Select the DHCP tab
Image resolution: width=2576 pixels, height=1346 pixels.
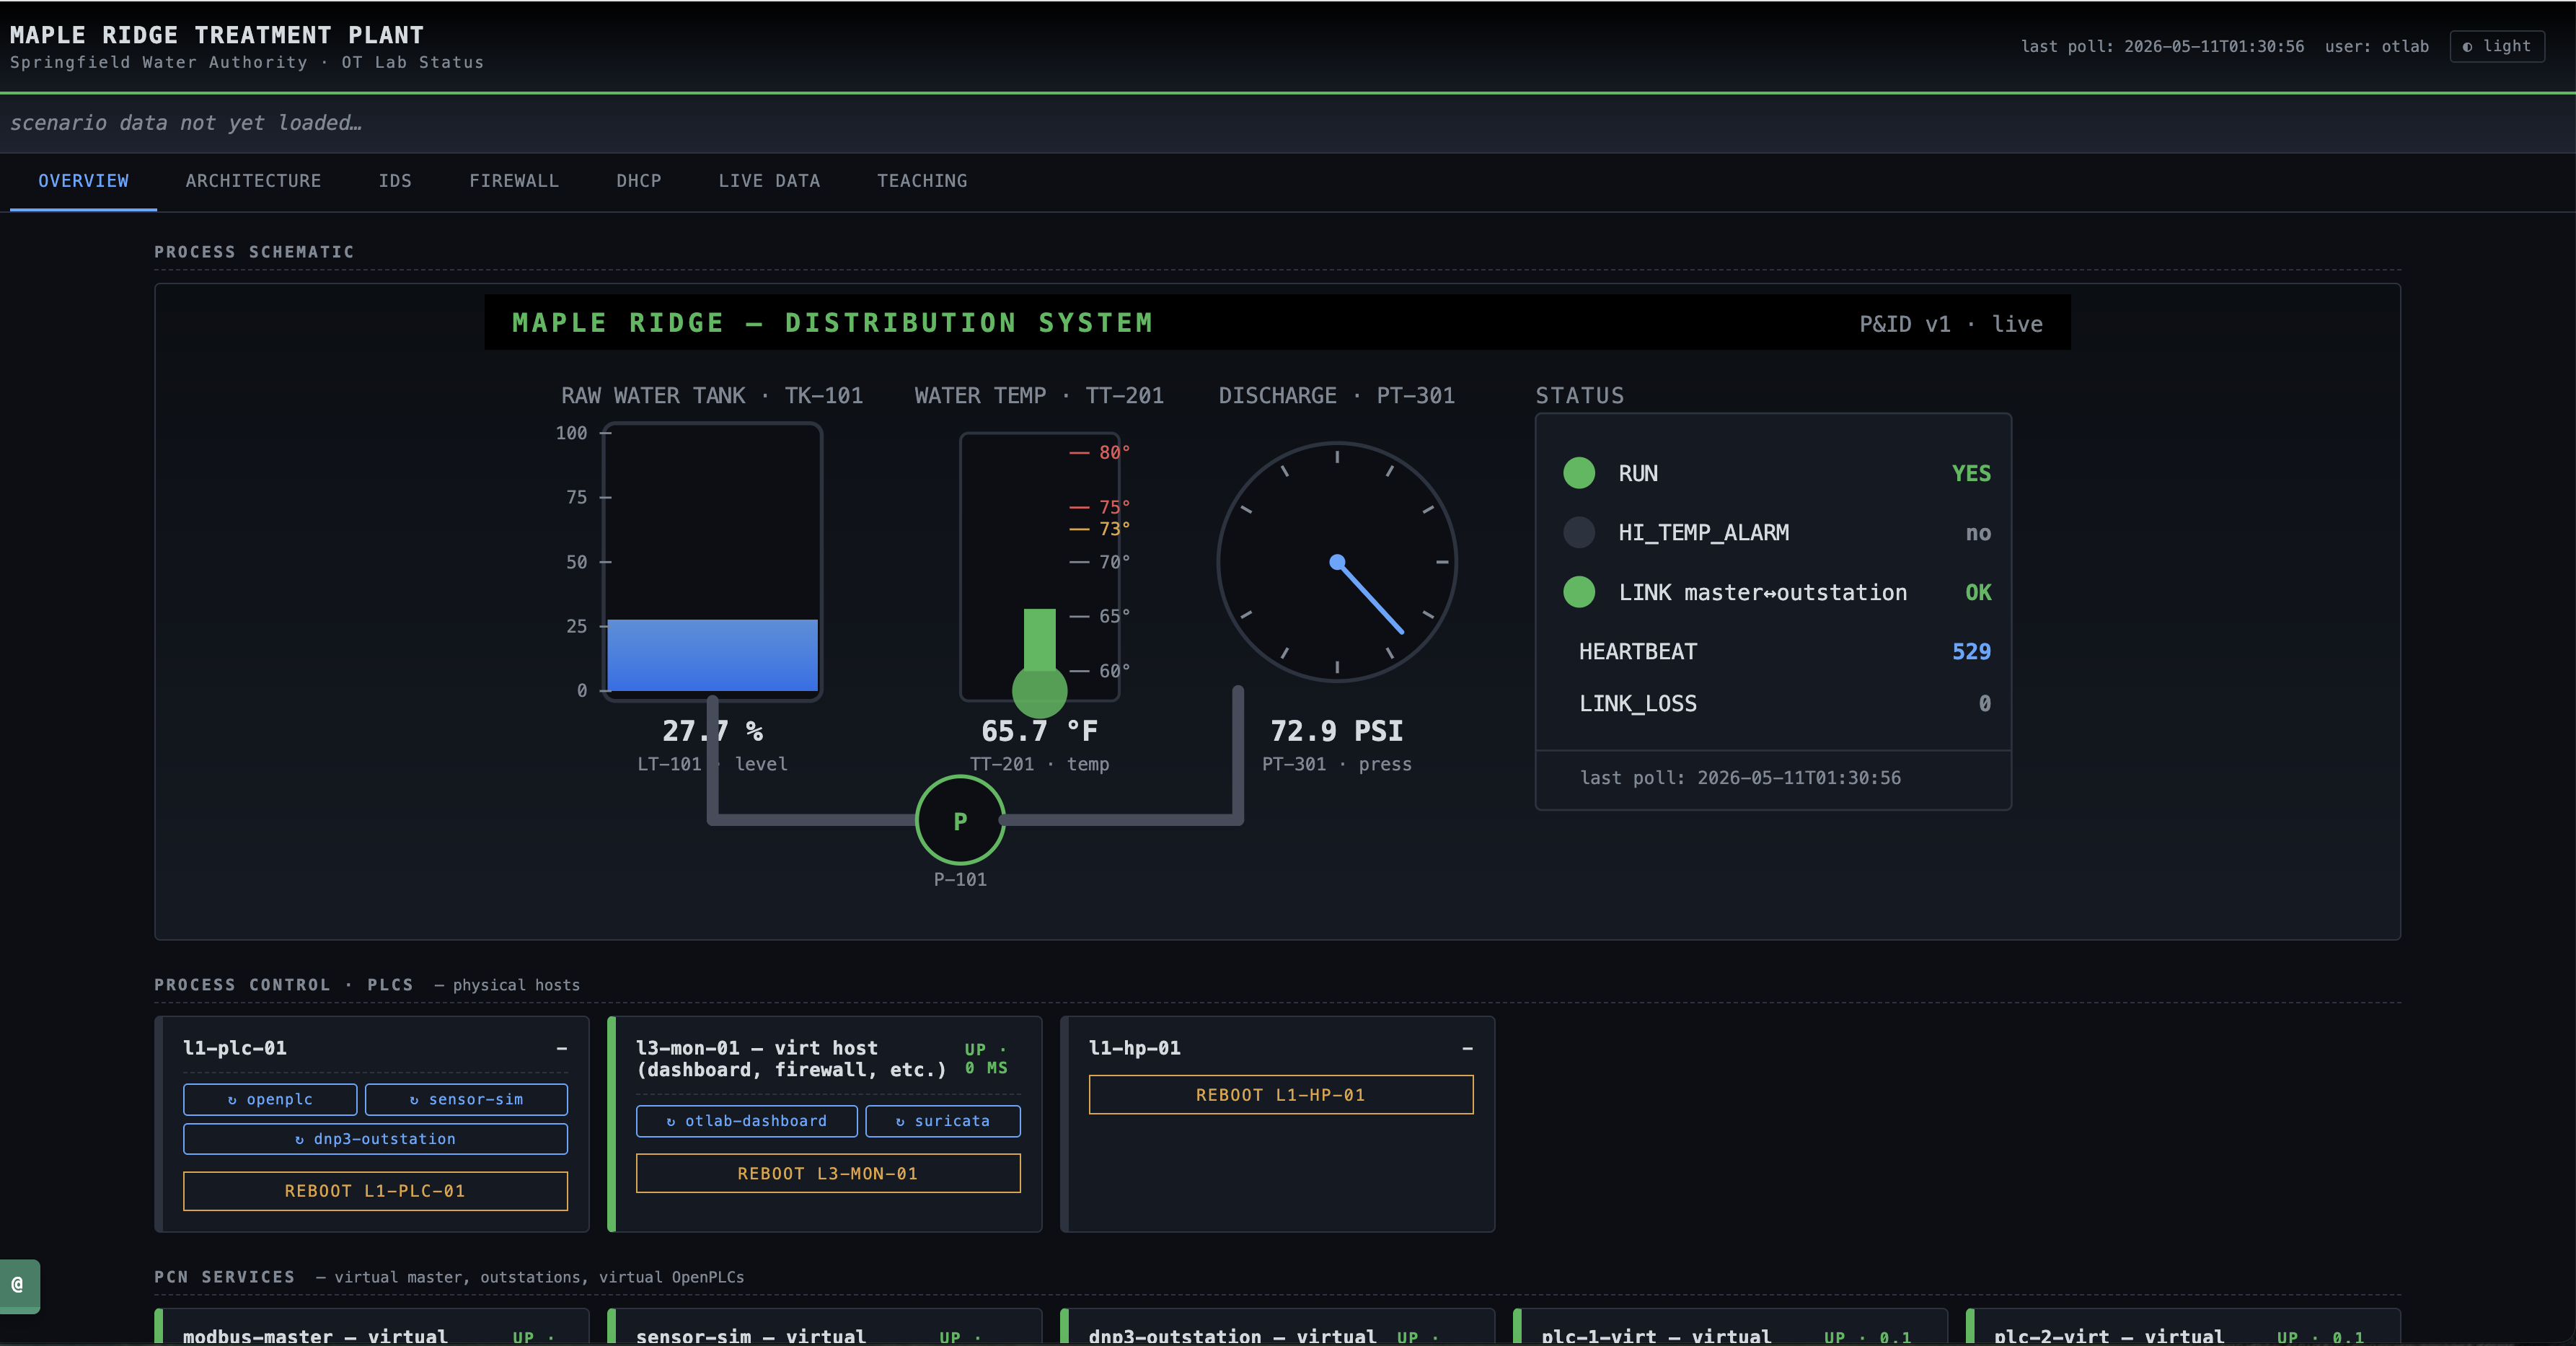pos(638,181)
